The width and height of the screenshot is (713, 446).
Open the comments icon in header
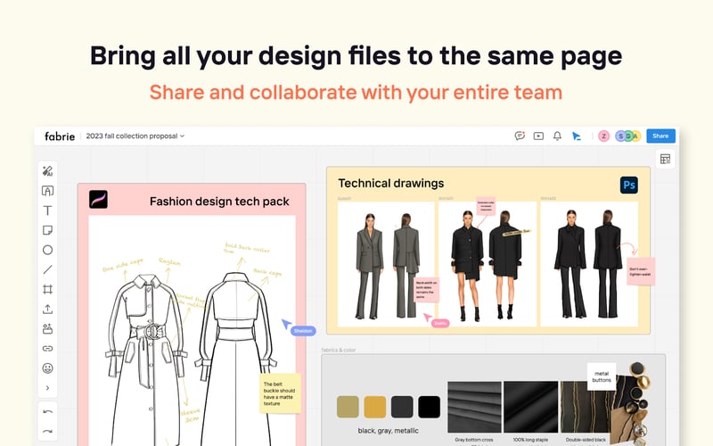pyautogui.click(x=520, y=136)
